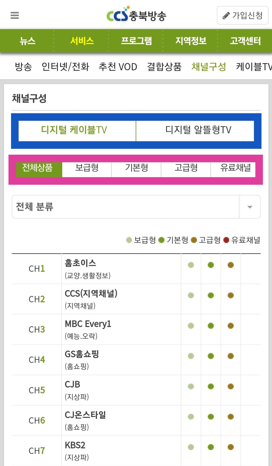The height and width of the screenshot is (466, 272).
Task: Click the pencil icon in 가입신청
Action: 227,16
